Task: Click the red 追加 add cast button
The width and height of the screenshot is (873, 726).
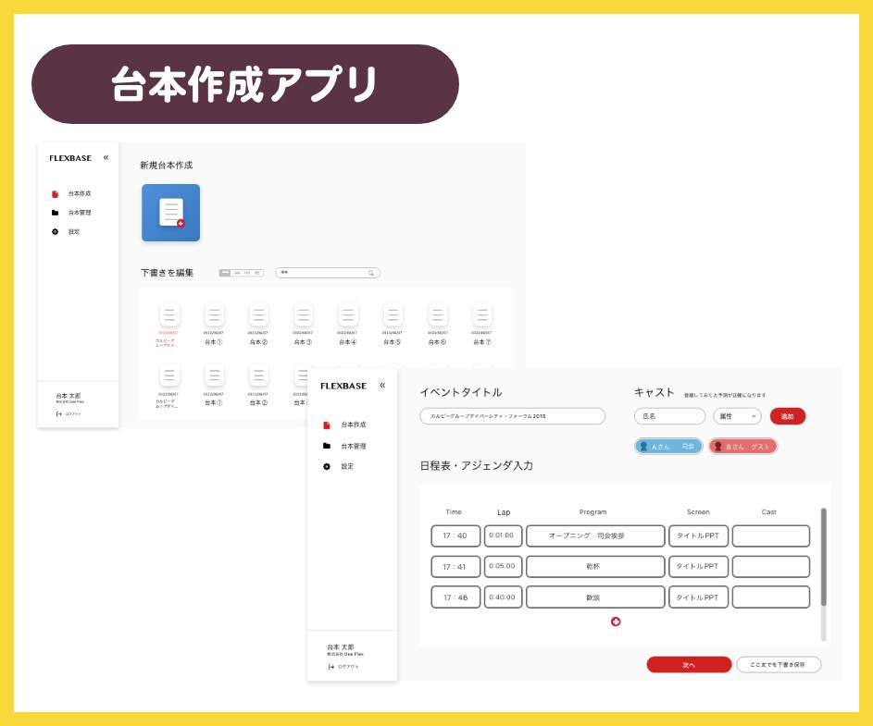Action: pyautogui.click(x=787, y=416)
